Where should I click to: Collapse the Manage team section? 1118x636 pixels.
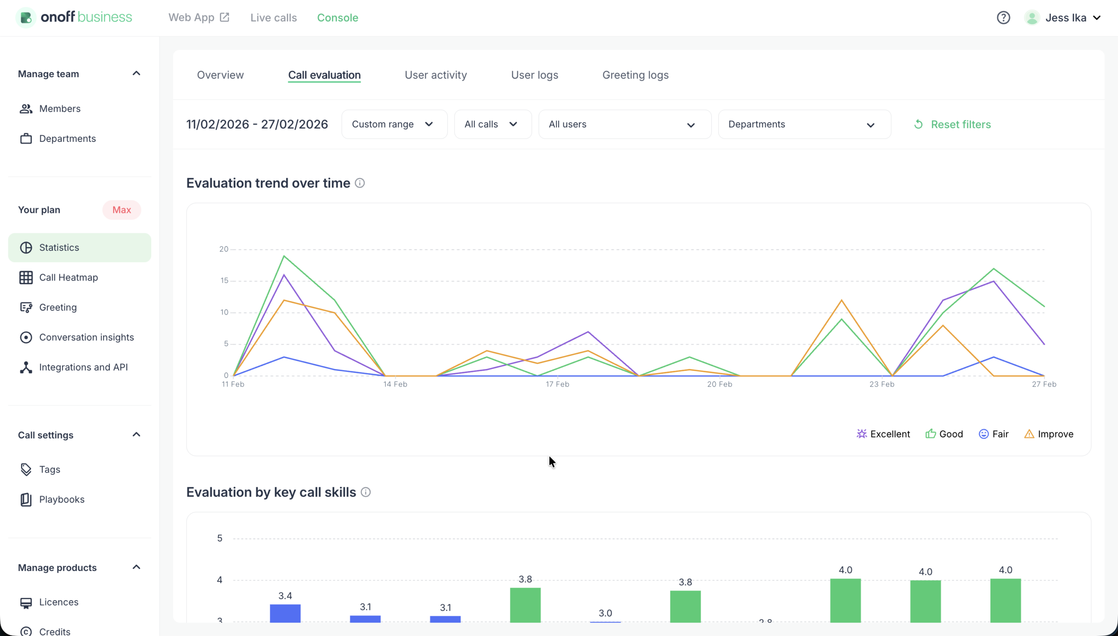[x=136, y=73]
